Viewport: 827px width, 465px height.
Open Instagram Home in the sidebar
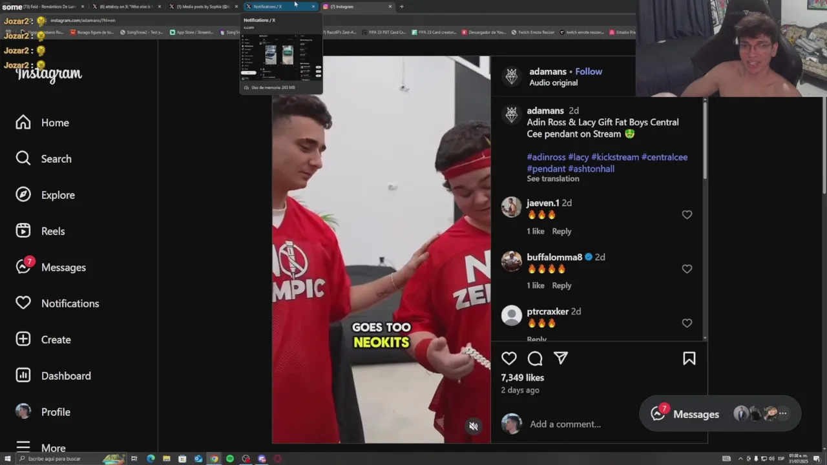pos(43,123)
